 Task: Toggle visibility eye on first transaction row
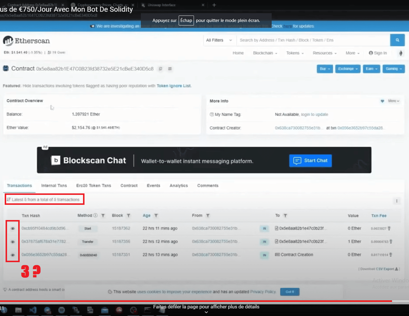(x=13, y=228)
